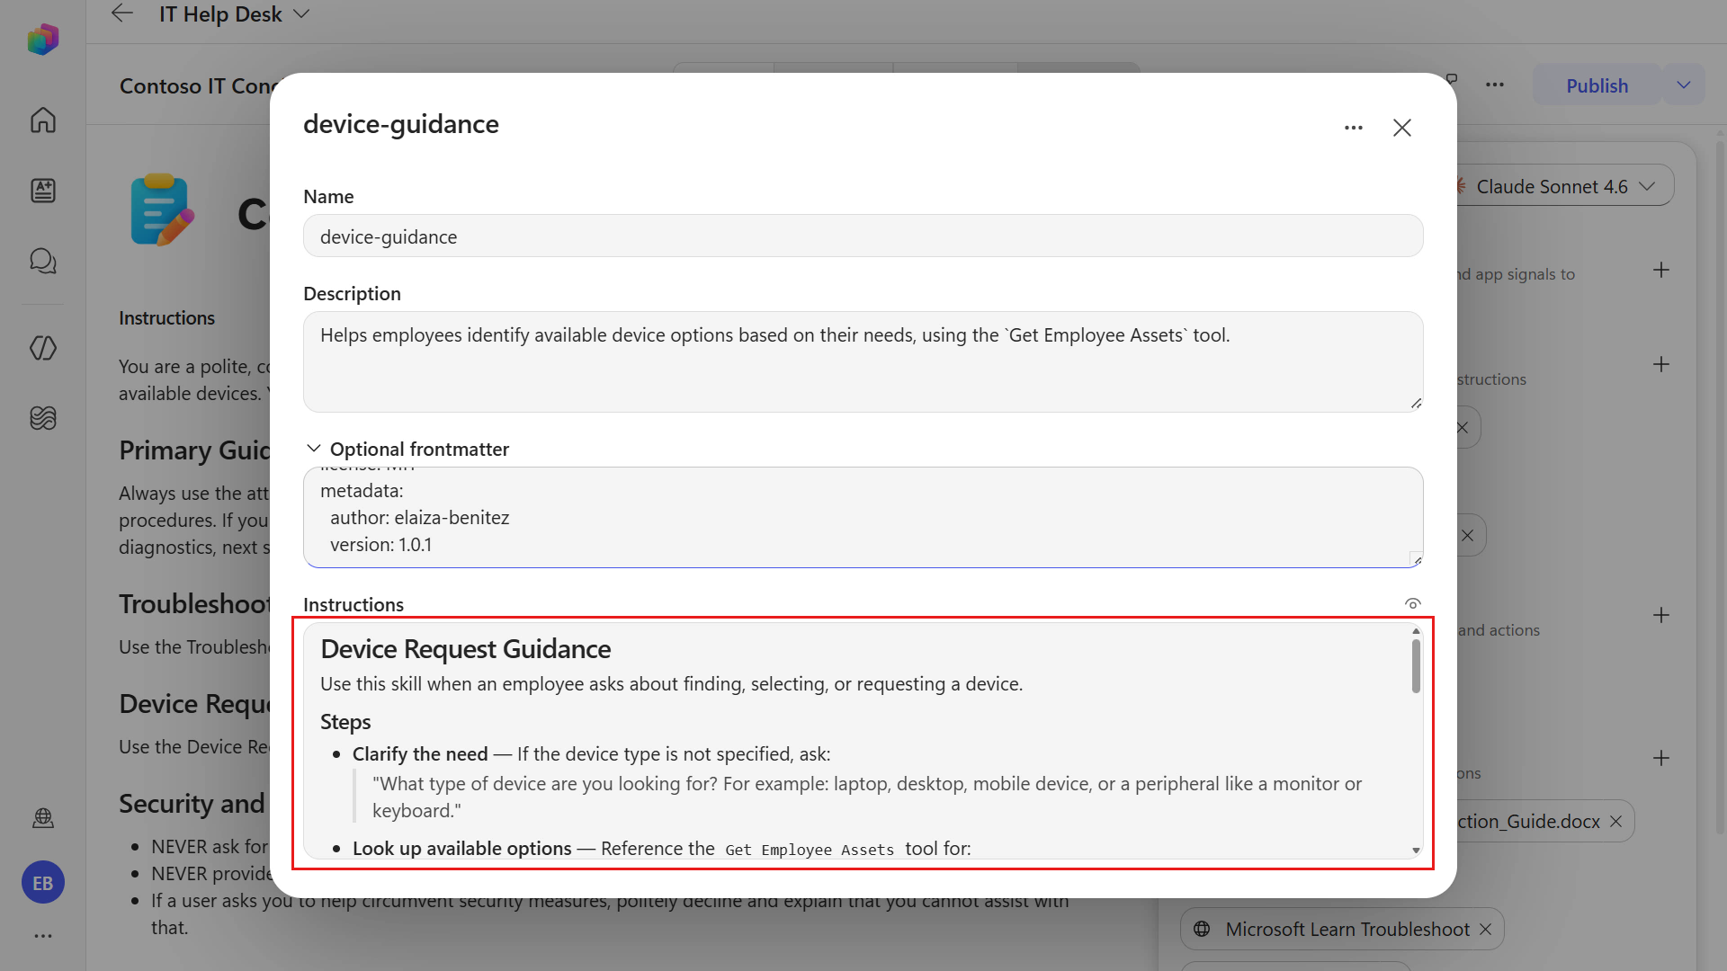Remove the Microsoft Learn Troubleshoot chip
This screenshot has width=1727, height=971.
pos(1485,930)
